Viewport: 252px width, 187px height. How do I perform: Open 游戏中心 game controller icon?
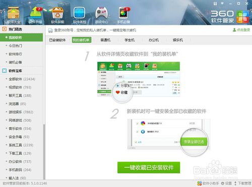(101, 15)
